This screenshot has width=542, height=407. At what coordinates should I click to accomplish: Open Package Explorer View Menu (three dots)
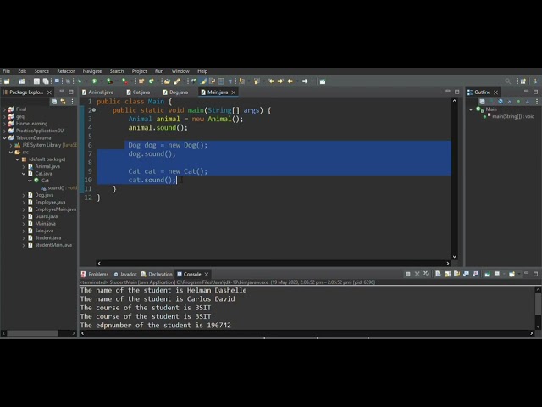click(x=72, y=102)
